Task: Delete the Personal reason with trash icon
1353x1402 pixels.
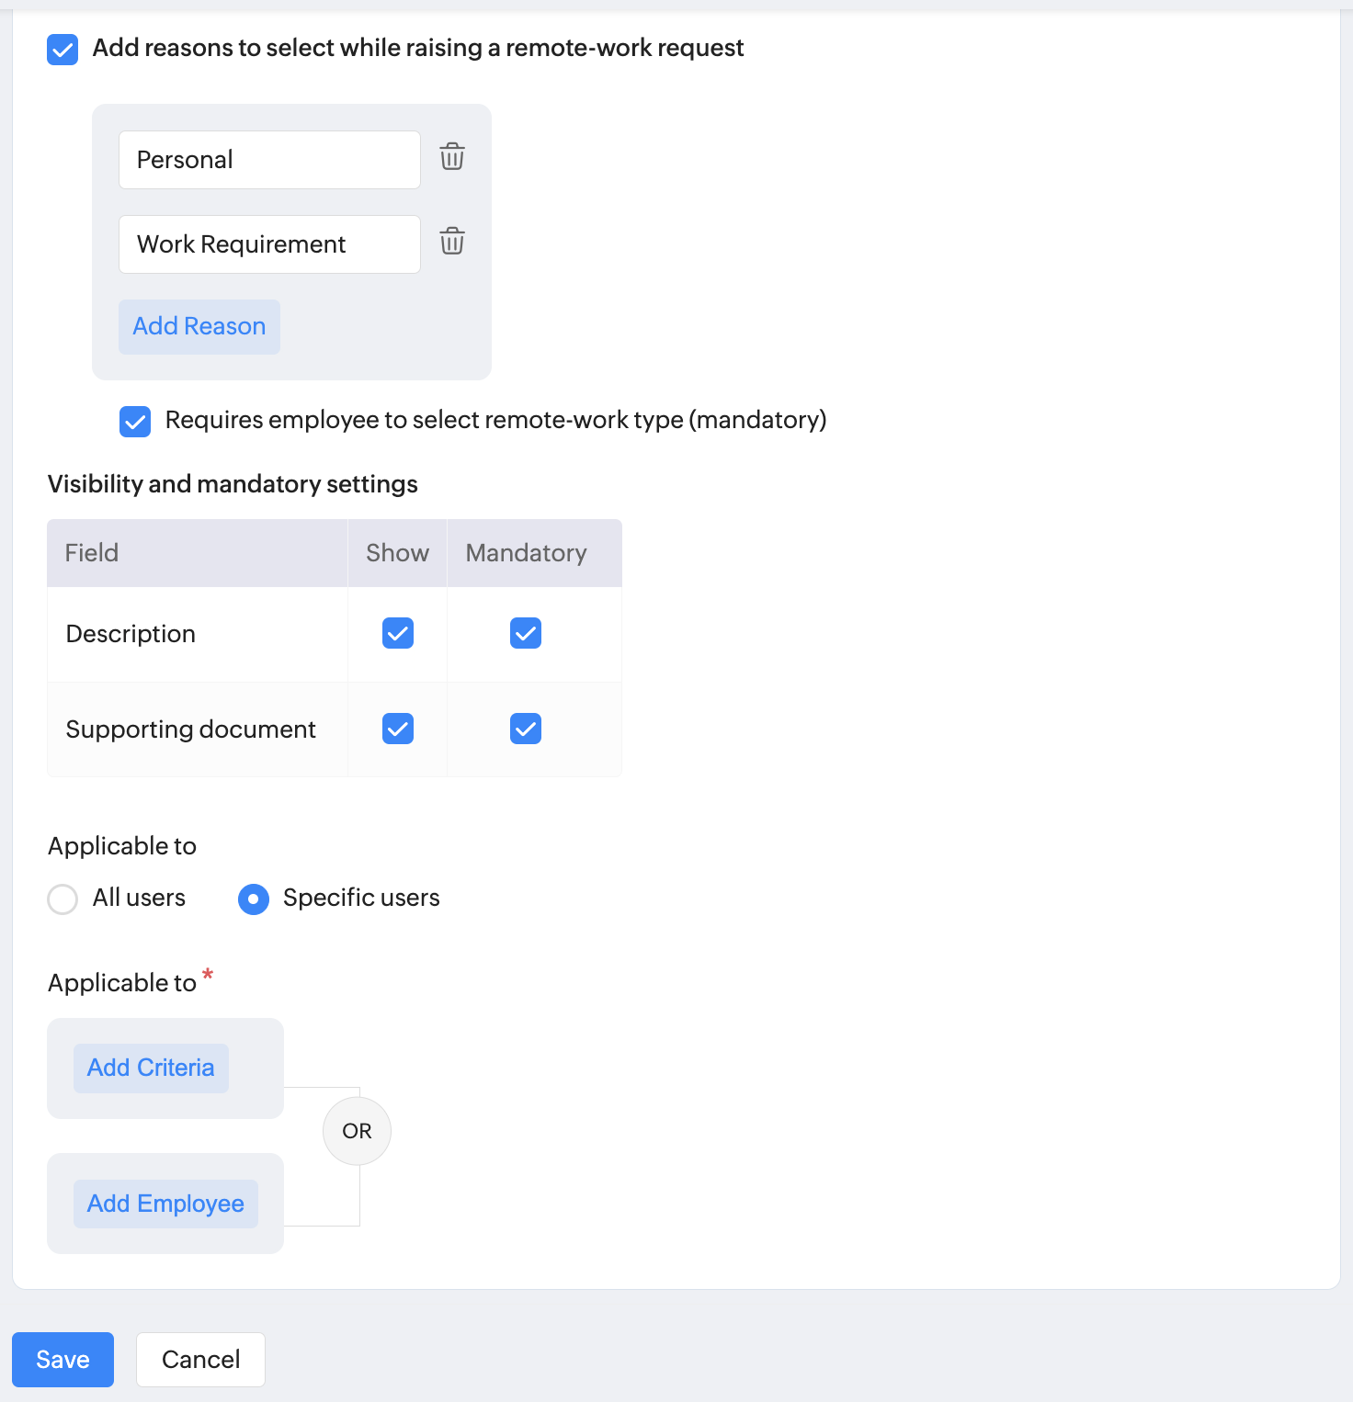Action: coord(451,157)
